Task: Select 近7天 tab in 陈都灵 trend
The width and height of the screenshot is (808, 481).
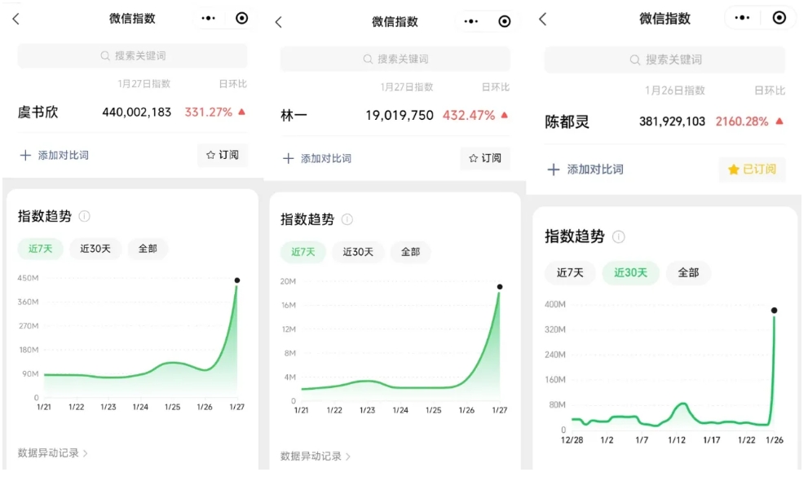Action: [570, 272]
